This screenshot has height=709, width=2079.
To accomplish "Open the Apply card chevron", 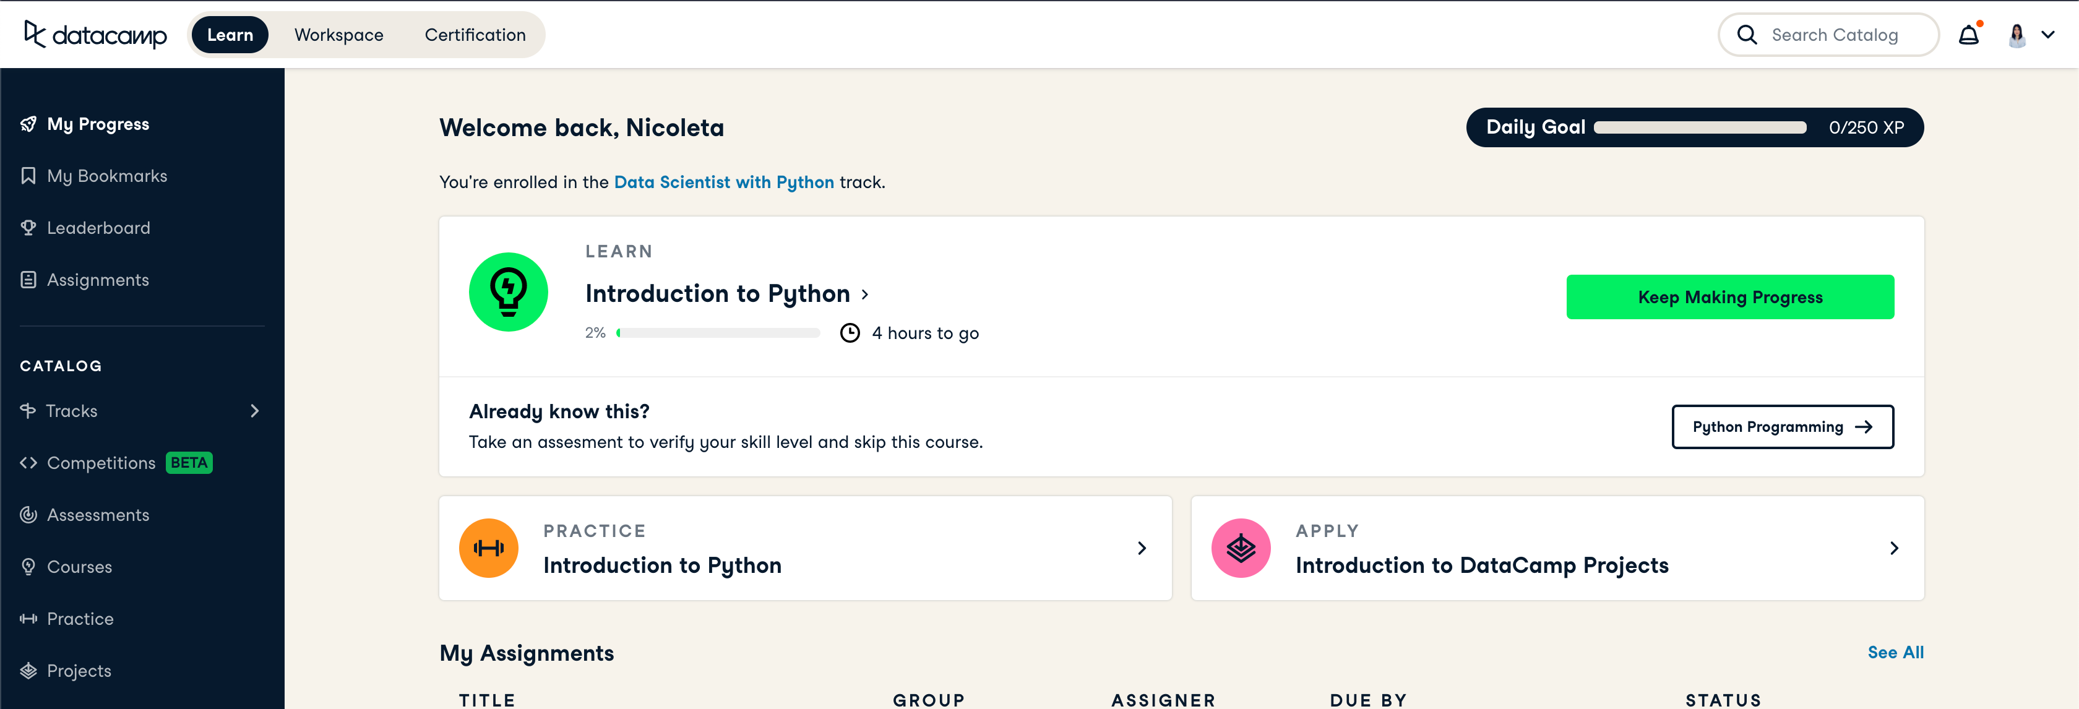I will coord(1894,549).
